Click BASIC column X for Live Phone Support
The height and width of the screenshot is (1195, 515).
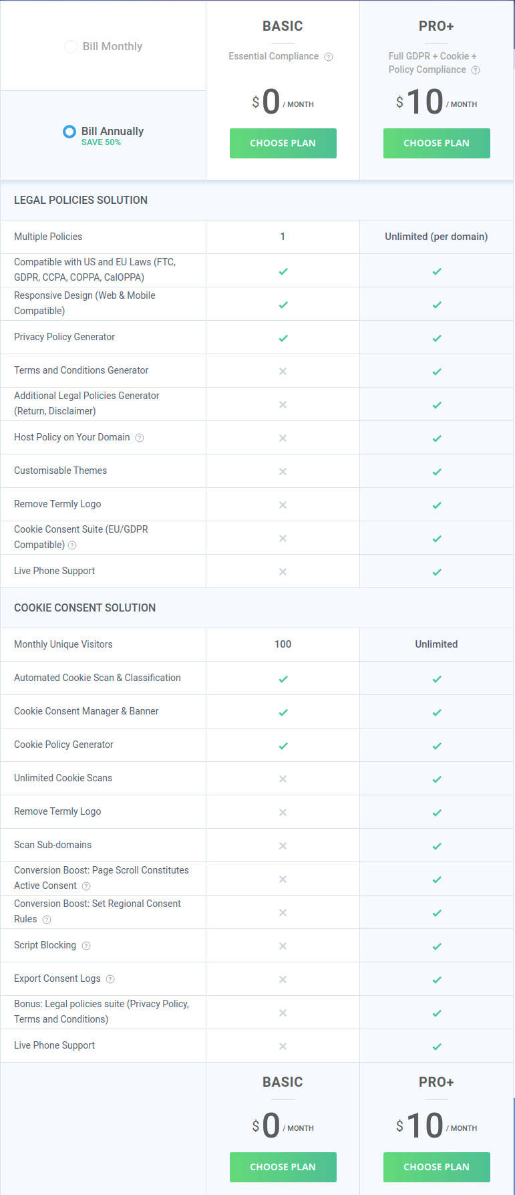(x=283, y=571)
